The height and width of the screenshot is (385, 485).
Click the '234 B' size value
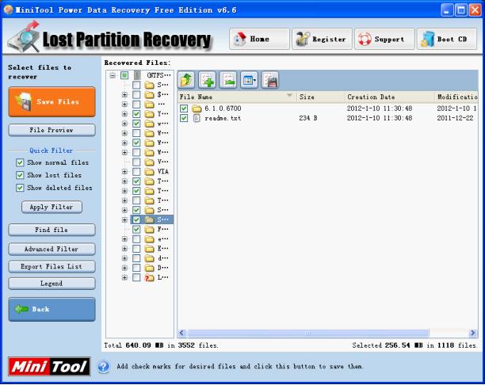[x=308, y=118]
